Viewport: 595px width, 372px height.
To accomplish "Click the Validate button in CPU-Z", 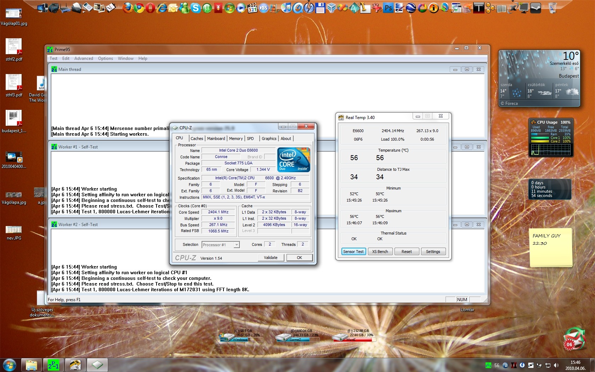I will (x=271, y=258).
